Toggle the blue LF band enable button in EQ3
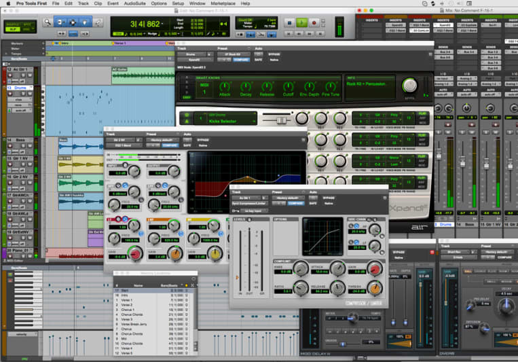The height and width of the screenshot is (362, 518). tap(125, 219)
